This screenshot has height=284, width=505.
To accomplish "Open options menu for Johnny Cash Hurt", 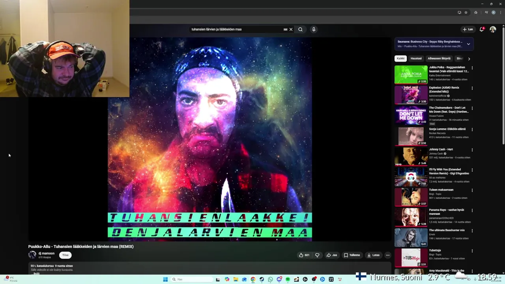I will pyautogui.click(x=472, y=150).
